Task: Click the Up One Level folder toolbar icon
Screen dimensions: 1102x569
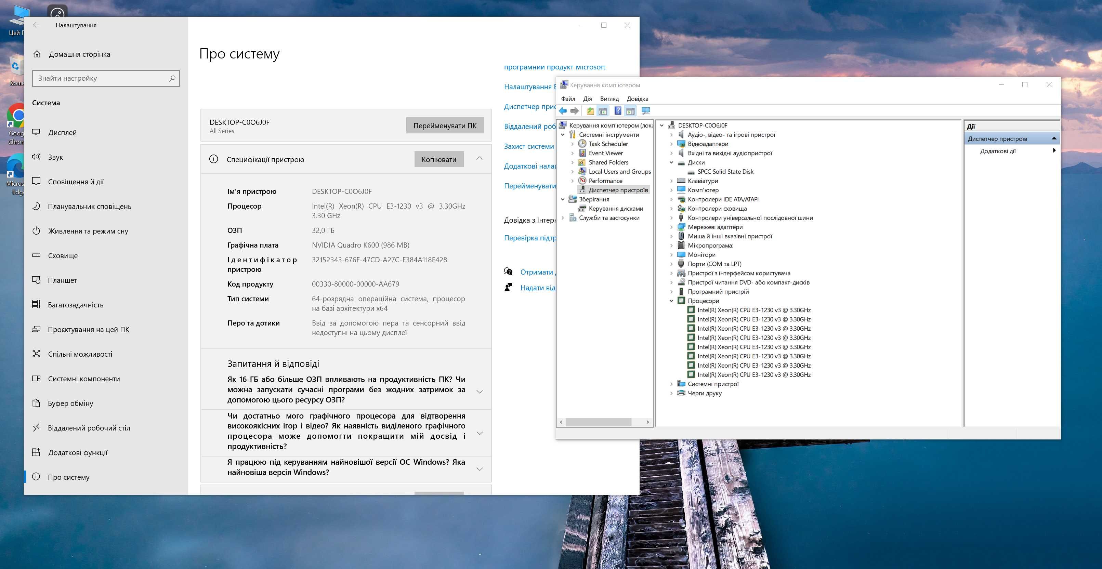Action: [590, 111]
